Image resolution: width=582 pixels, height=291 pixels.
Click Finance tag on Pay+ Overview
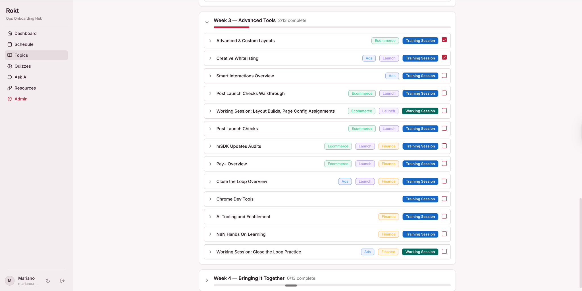tap(388, 164)
